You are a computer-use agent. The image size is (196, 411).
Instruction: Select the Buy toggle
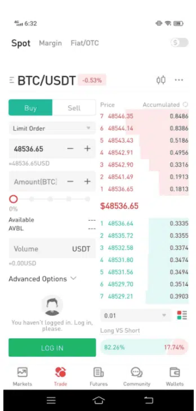click(30, 108)
